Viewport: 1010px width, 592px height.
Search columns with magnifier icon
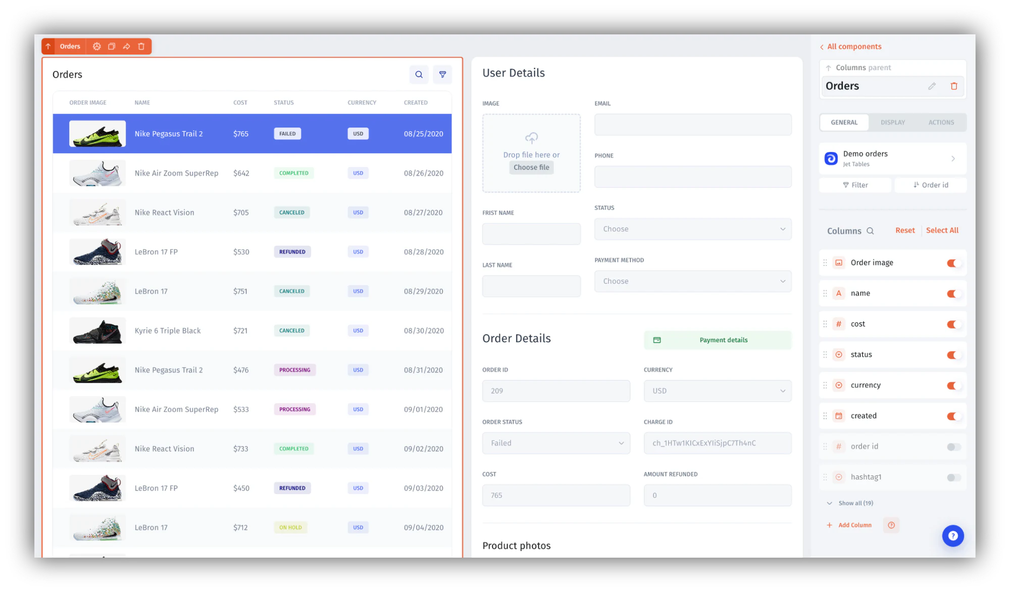870,231
